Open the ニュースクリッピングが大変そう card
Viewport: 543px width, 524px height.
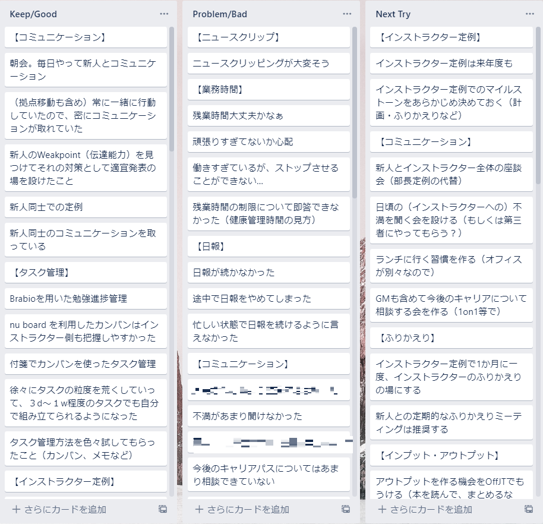269,63
